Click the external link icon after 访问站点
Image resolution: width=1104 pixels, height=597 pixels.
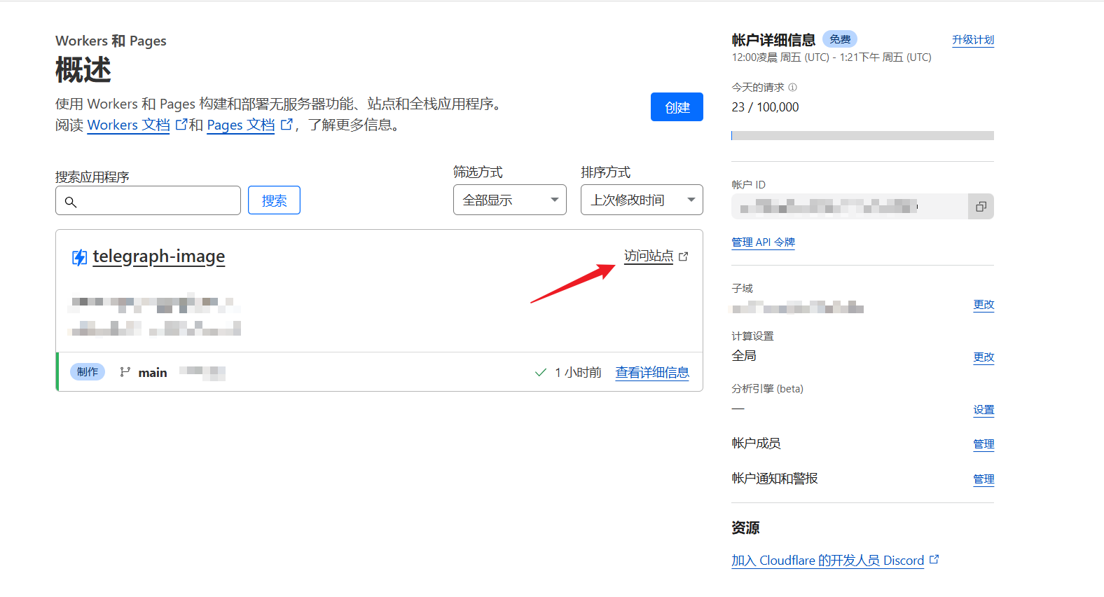click(x=684, y=256)
